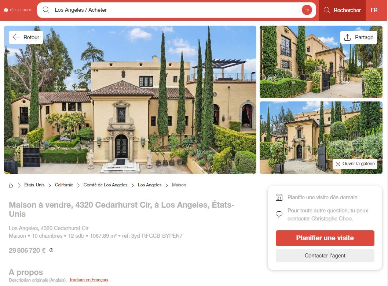Open the top-right house thumbnail photo
The image size is (388, 286).
(x=321, y=62)
